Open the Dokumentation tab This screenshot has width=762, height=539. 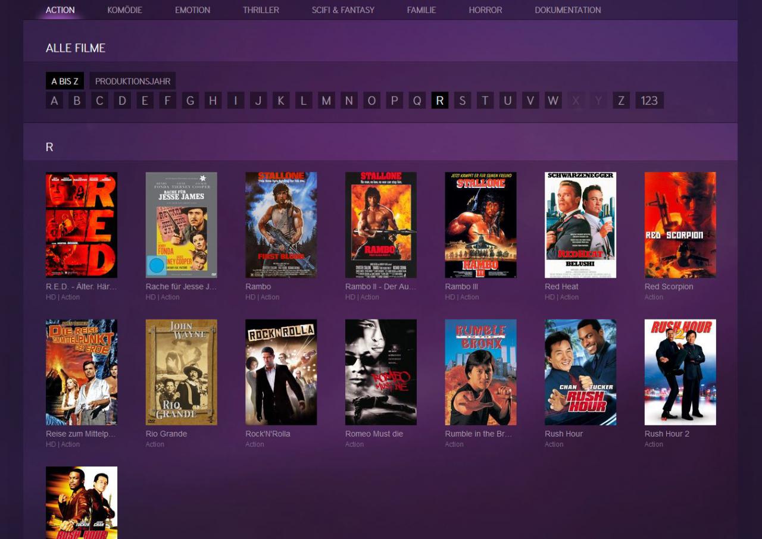click(x=568, y=10)
